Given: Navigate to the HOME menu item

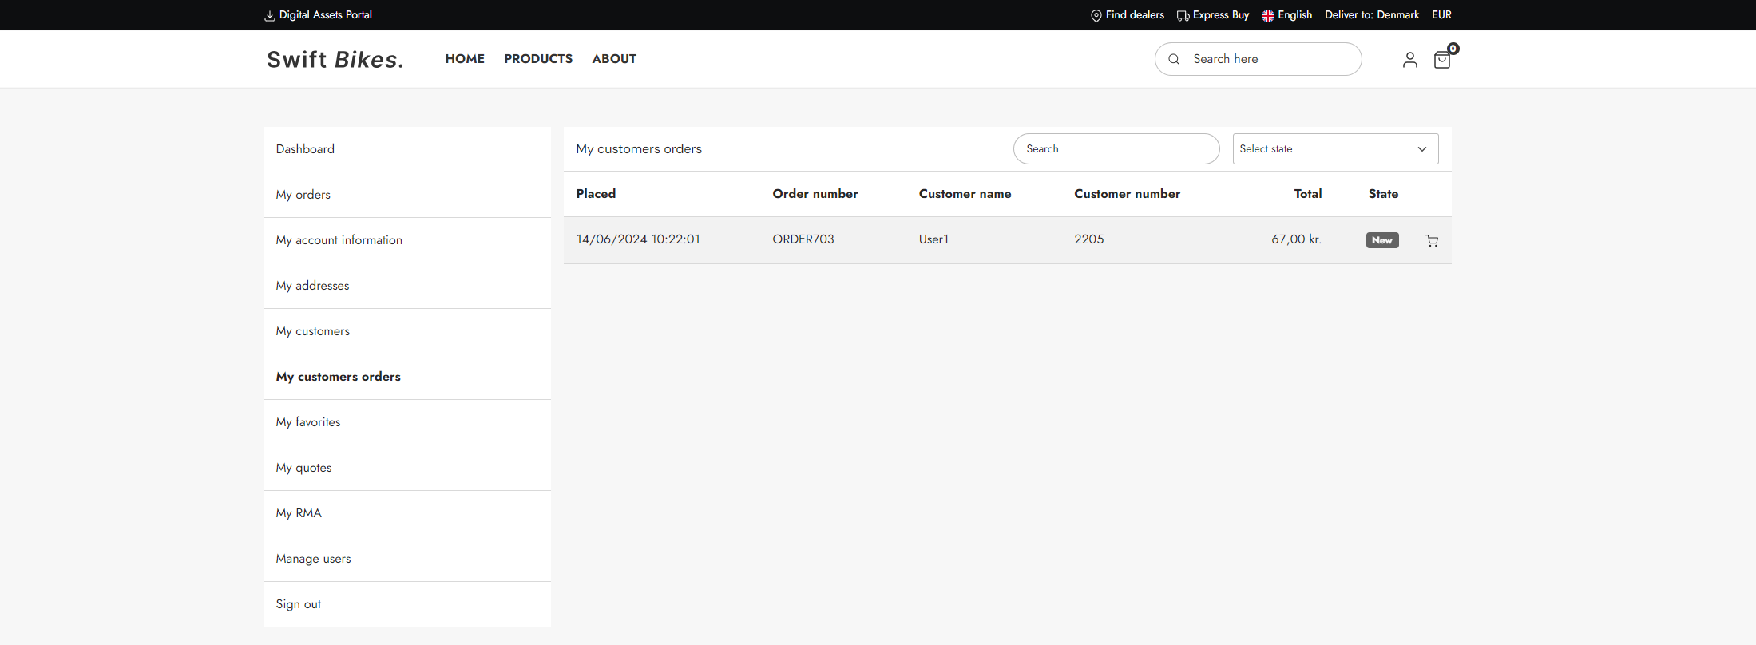Looking at the screenshot, I should pyautogui.click(x=465, y=59).
